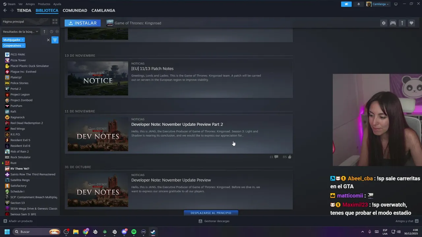
Task: Expand the Resultados de la búsqueda dropdown
Action: click(x=20, y=32)
